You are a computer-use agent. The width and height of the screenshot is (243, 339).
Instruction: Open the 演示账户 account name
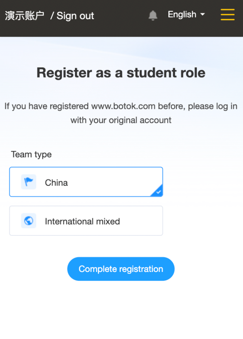pyautogui.click(x=25, y=16)
